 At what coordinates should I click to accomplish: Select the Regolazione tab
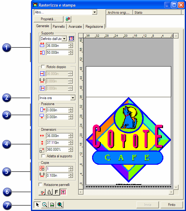pyautogui.click(x=94, y=27)
